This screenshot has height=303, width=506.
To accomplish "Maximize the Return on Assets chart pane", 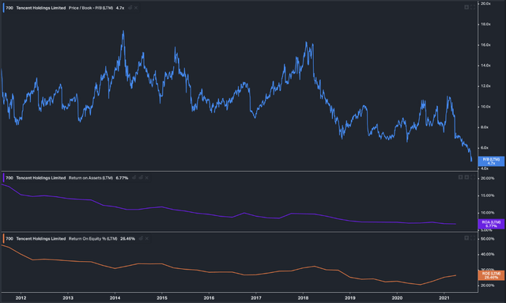I will 473,177.
